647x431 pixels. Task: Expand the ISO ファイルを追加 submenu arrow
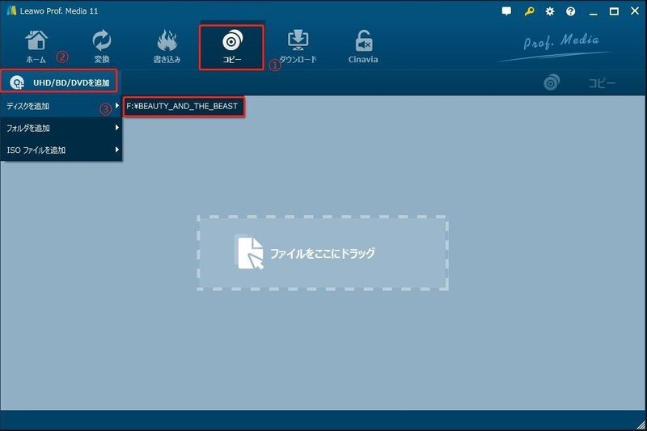click(117, 150)
